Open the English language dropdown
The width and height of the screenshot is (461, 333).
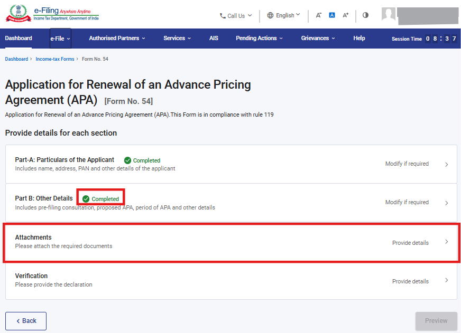click(284, 15)
